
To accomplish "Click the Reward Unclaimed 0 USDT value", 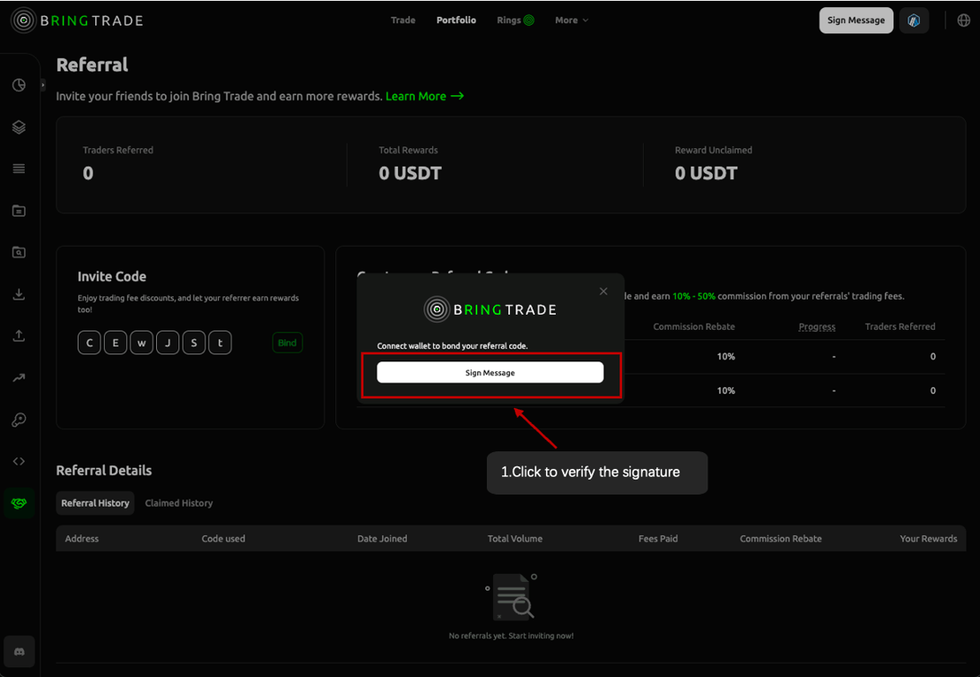I will [707, 173].
